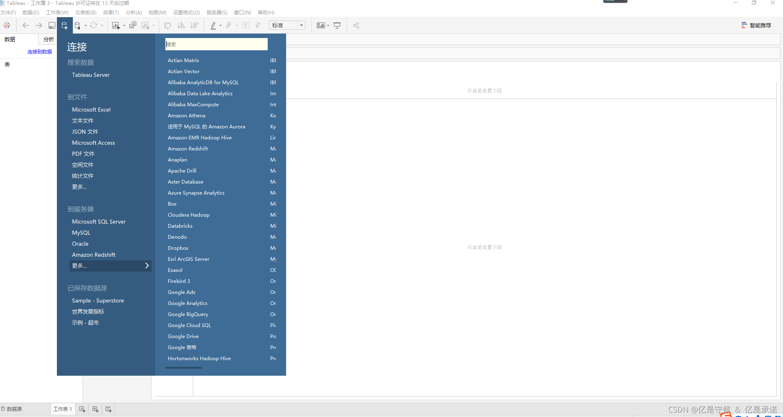The height and width of the screenshot is (417, 783).
Task: Open new worksheet dropdown arrow
Action: pyautogui.click(x=124, y=25)
